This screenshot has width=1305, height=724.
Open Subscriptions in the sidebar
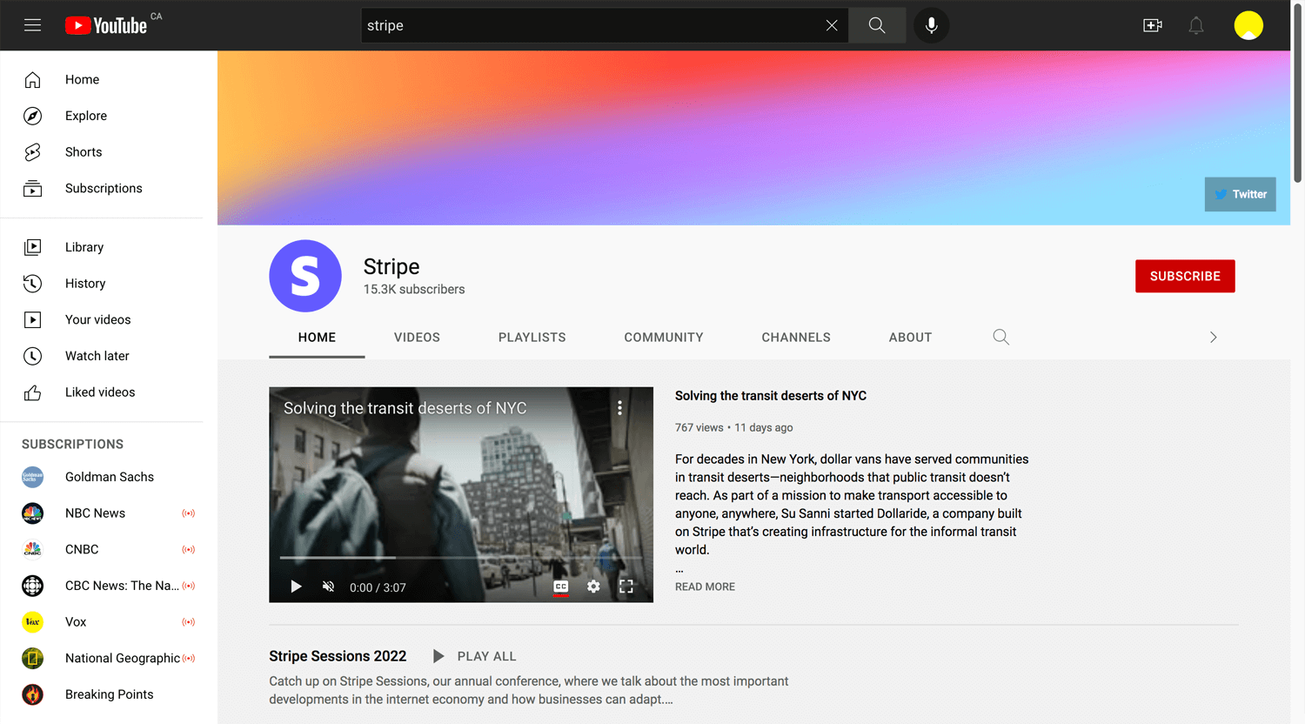[x=102, y=189]
